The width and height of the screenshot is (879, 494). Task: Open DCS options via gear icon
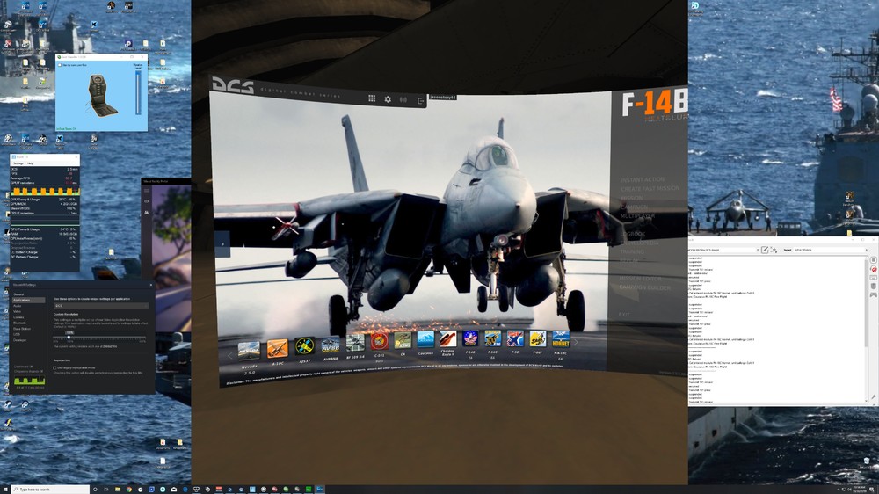388,99
